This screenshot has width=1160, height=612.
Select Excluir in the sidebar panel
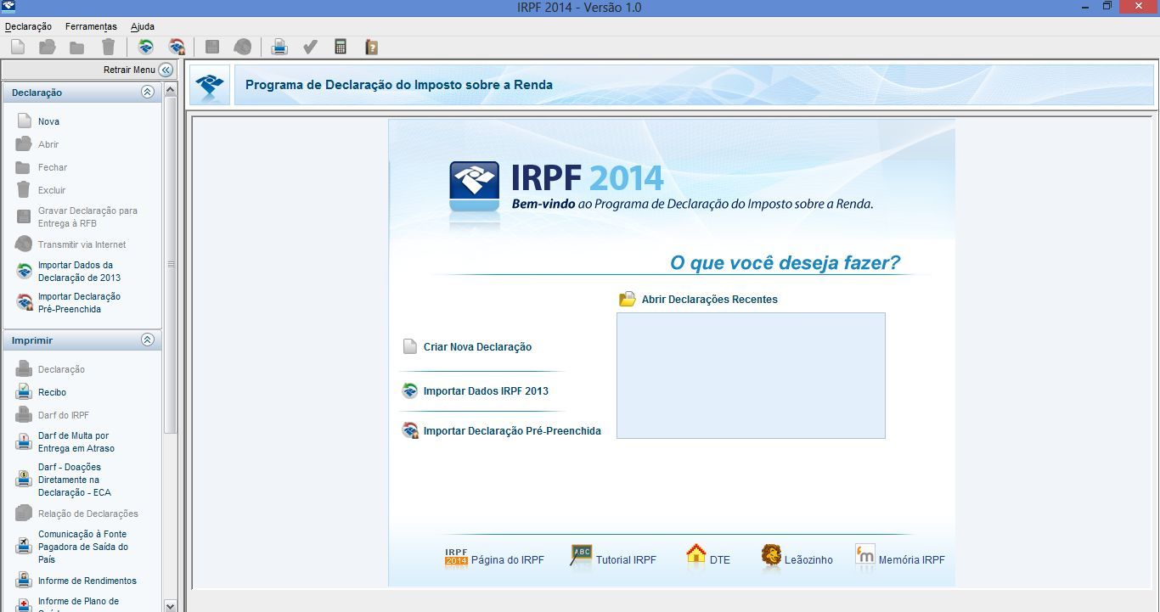[41, 190]
